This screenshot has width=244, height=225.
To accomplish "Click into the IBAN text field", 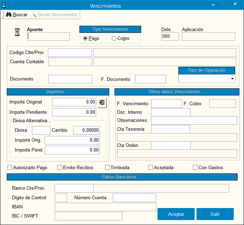I will [x=105, y=207].
